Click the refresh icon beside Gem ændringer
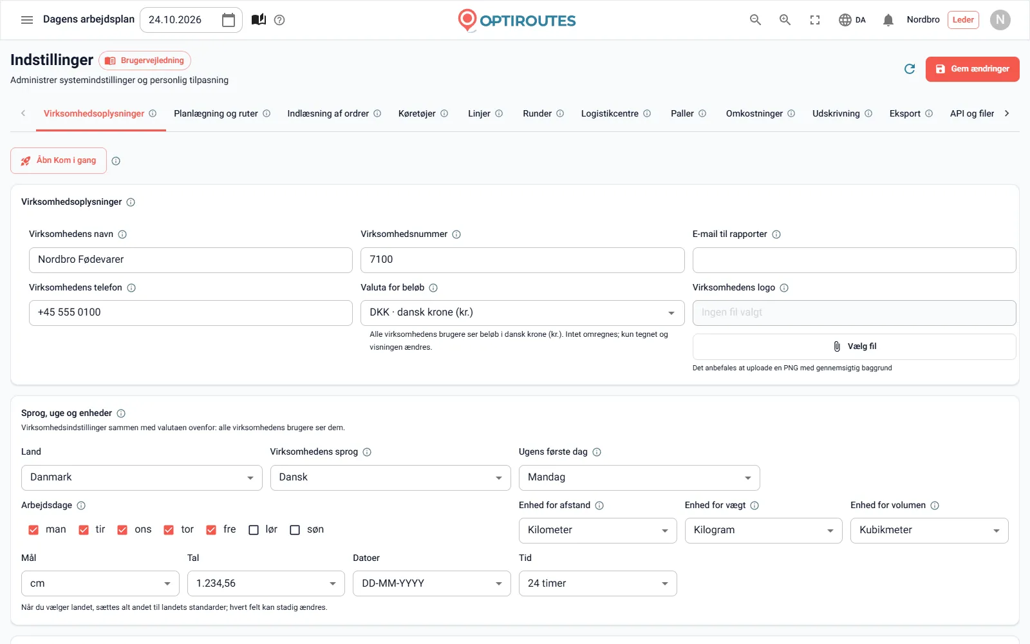 910,69
